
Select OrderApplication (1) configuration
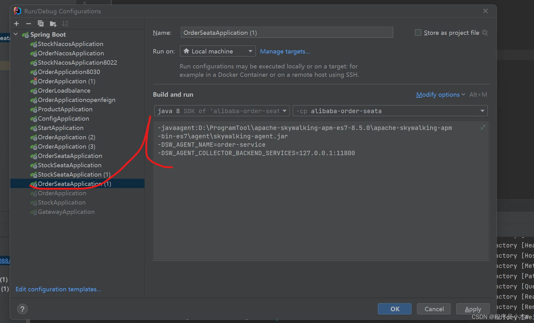click(x=66, y=81)
